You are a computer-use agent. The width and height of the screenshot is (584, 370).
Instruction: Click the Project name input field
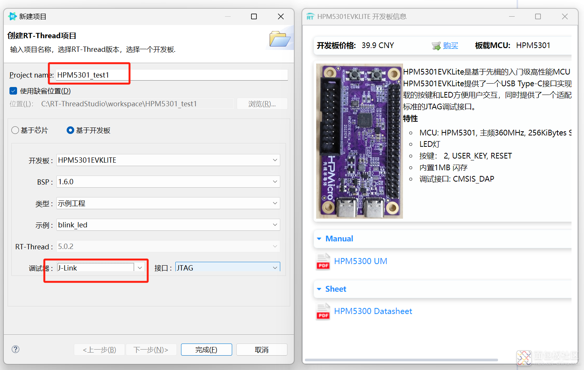[x=172, y=75]
